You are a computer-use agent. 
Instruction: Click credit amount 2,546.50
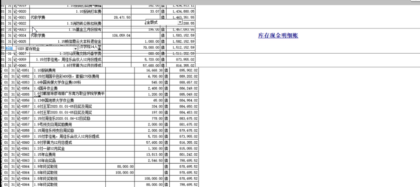click(156, 160)
